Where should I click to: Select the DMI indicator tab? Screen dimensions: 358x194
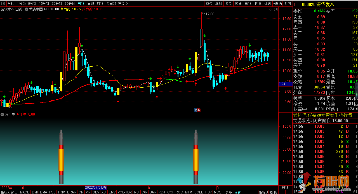point(35,192)
